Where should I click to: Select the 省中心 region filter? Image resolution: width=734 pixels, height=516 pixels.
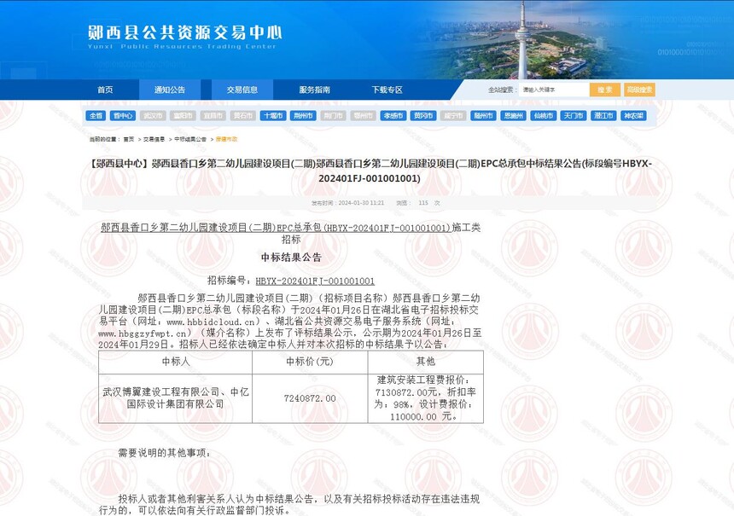coord(123,115)
